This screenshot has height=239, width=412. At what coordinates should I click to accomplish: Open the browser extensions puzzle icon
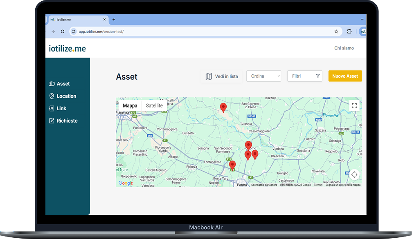tap(349, 31)
